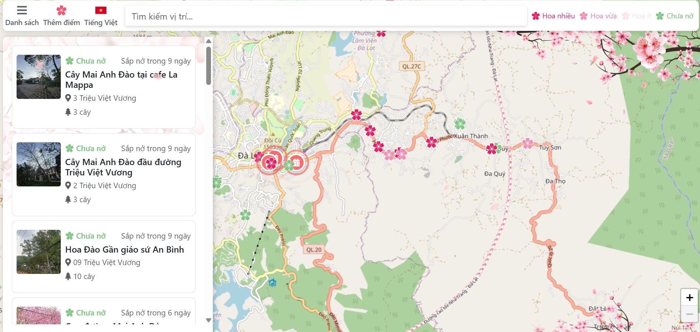Open Cây Mai Anh Đào tại cafe La Mappa
Screen dimensions: 700x332
[121, 80]
